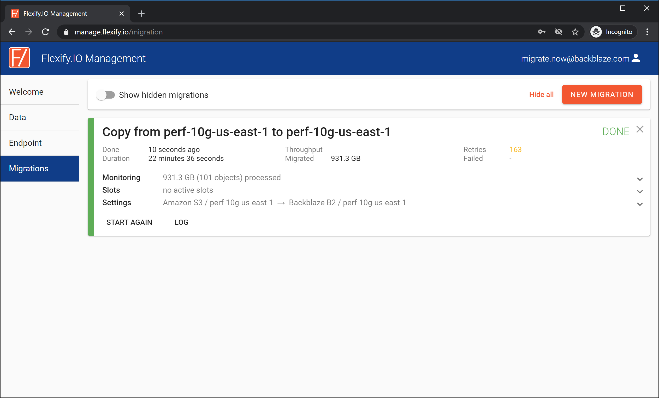
Task: Click the Settings row label
Action: [117, 203]
